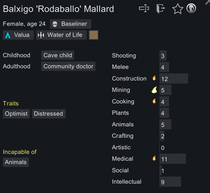
Task: Click the Cooking passion flame icon
Action: coord(154,101)
